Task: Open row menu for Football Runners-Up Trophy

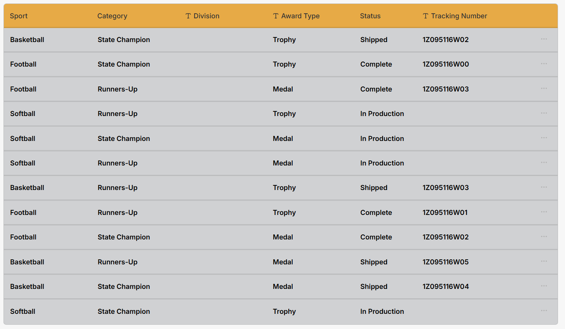Action: [544, 212]
